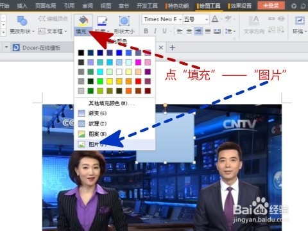The image size is (308, 231).
Task: Switch to the 特色功能 ribbon tab
Action: click(x=178, y=6)
